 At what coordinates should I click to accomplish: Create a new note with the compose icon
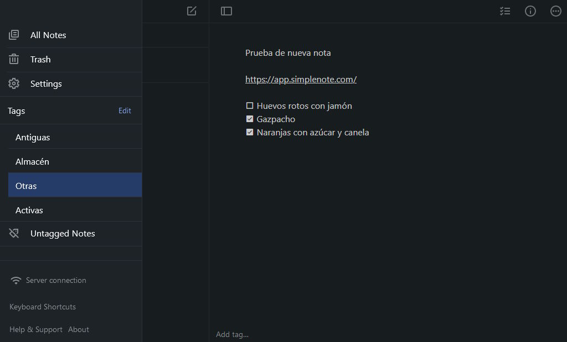coord(192,11)
